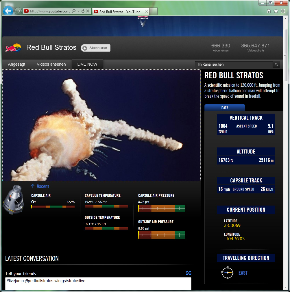The width and height of the screenshot is (290, 292).
Task: Click the Ascent up-arrow icon
Action: (33, 186)
